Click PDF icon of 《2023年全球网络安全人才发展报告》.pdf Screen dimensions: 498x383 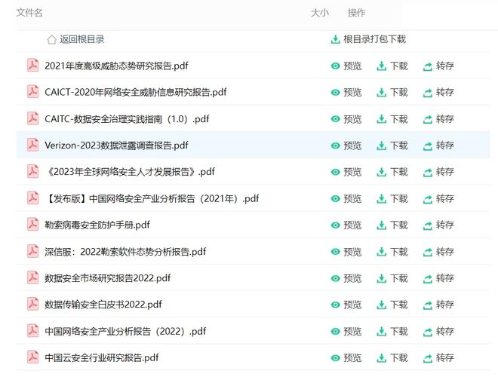[x=32, y=171]
